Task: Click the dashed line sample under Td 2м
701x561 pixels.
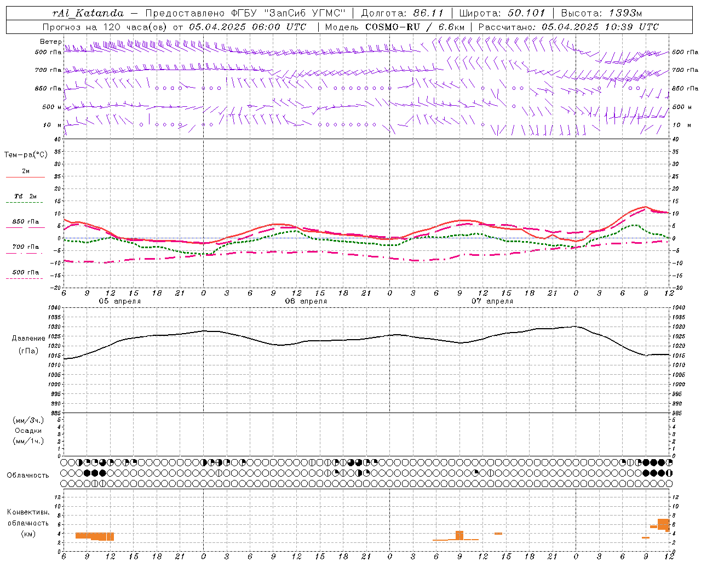Action: point(25,203)
